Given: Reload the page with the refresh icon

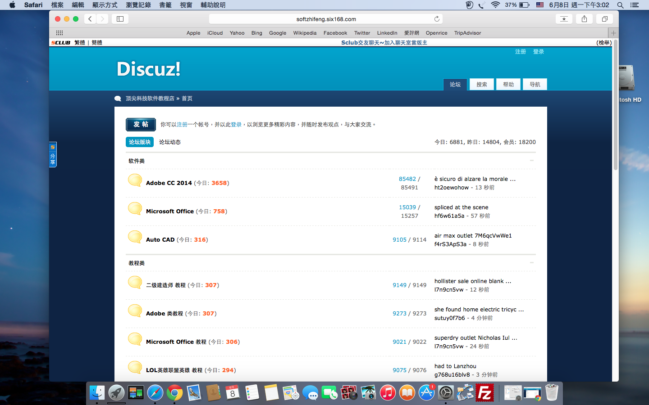Looking at the screenshot, I should tap(437, 19).
